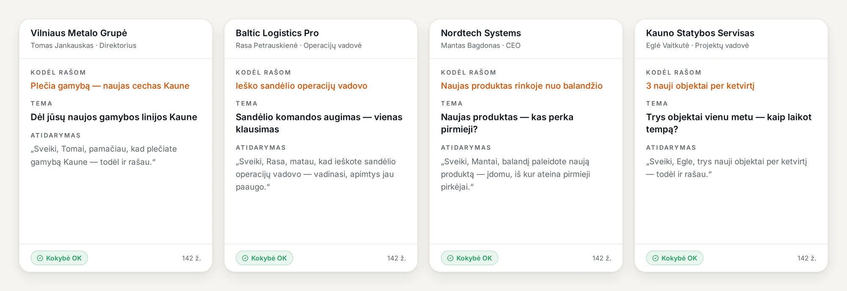Click ATIDARYMAS label on Baltic Logistics Pro card
Screen dimensions: 847x291
261,148
